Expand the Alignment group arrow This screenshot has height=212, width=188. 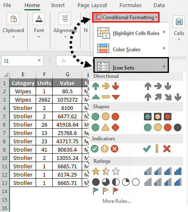pyautogui.click(x=65, y=37)
